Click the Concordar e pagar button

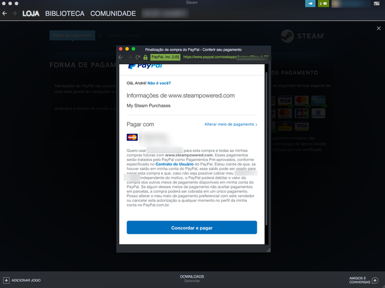click(x=192, y=227)
